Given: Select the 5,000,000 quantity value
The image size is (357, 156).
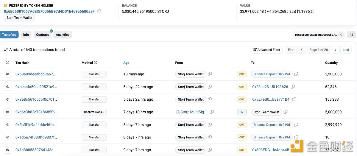Looking at the screenshot, I should click(x=333, y=112).
